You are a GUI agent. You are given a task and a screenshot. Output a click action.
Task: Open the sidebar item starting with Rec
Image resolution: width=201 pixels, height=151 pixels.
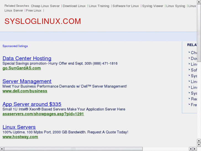[194, 99]
